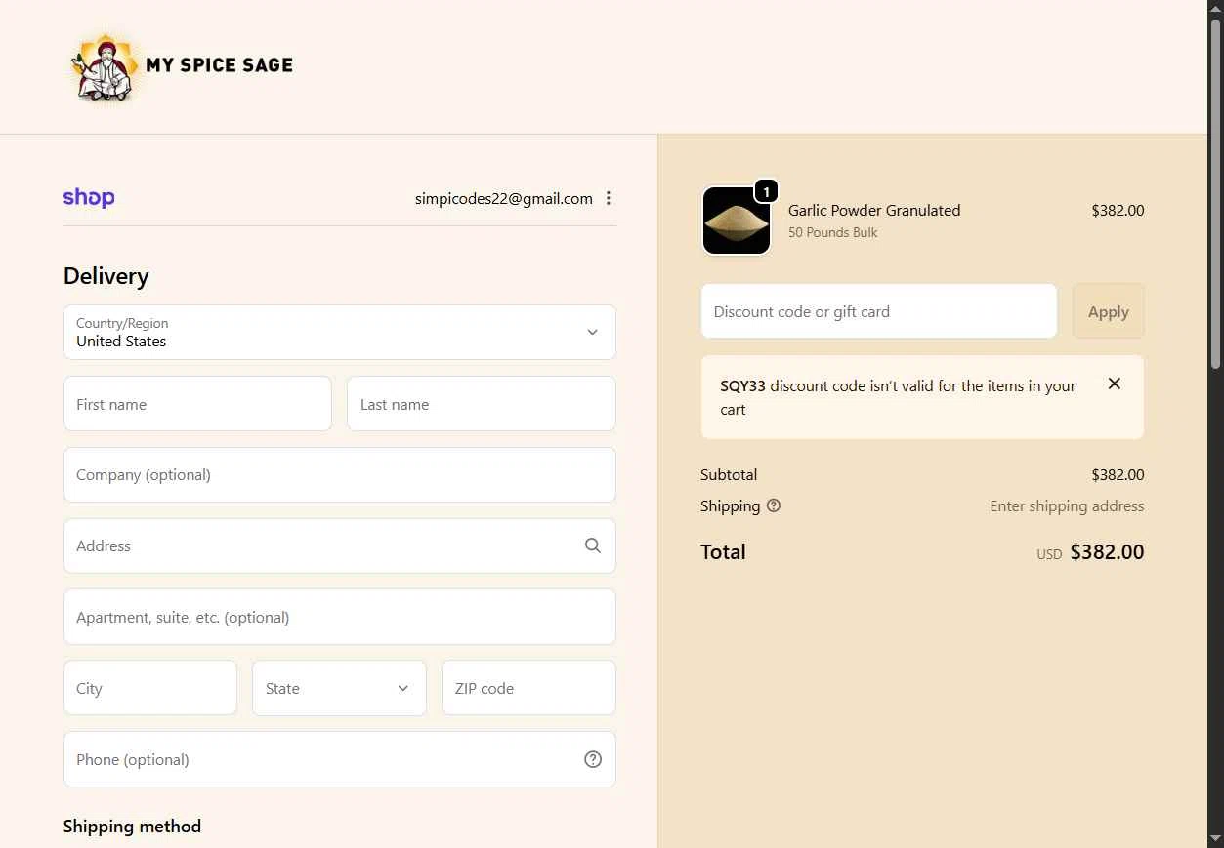Select the Apartment, suite, etc. field
Viewport: 1224px width, 848px height.
point(340,617)
